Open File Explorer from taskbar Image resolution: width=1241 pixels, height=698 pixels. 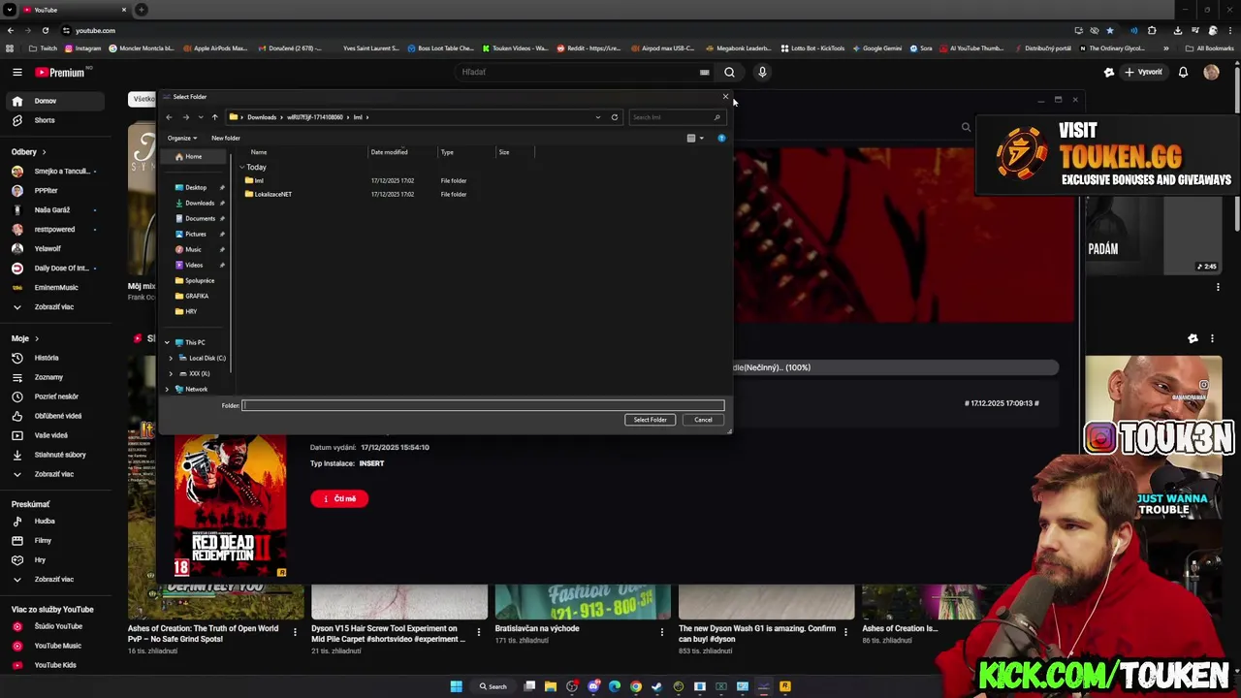pos(551,686)
